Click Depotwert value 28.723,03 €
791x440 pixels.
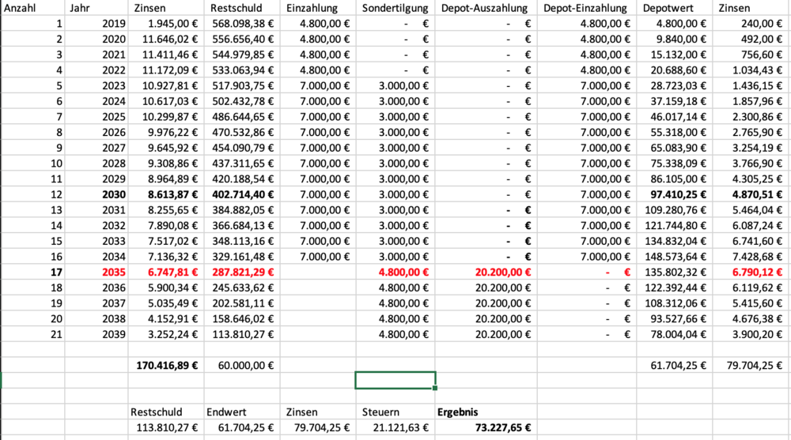click(675, 86)
